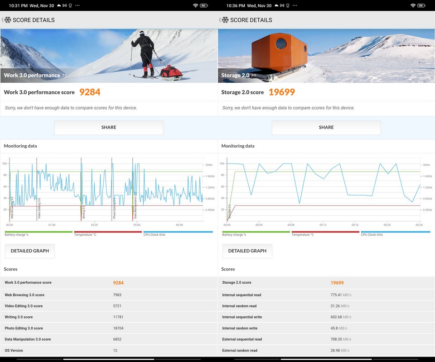This screenshot has width=435, height=362.
Task: Select green Battery charge legend in Work chart
Action: point(39,233)
